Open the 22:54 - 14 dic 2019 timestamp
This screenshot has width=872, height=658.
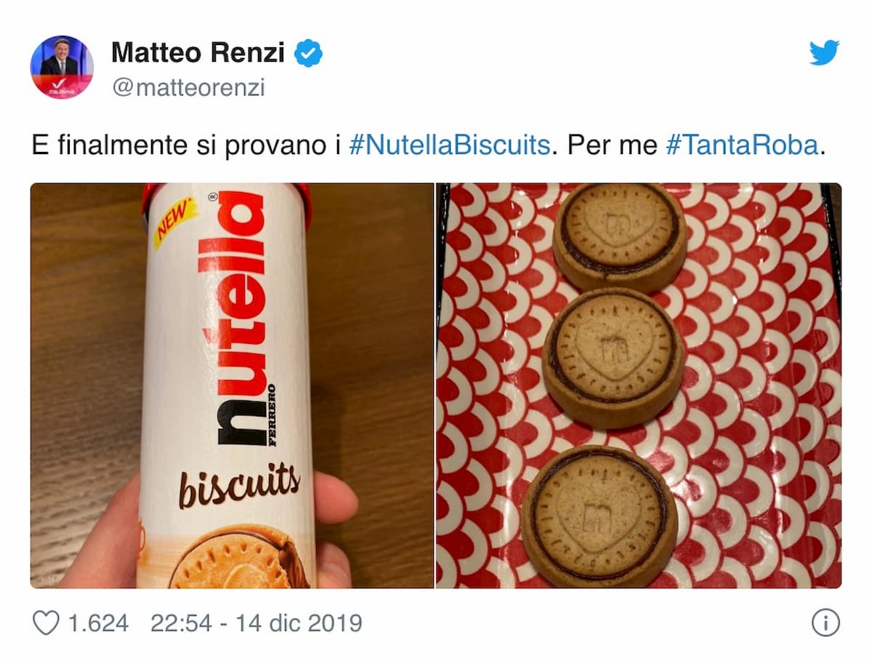[257, 623]
